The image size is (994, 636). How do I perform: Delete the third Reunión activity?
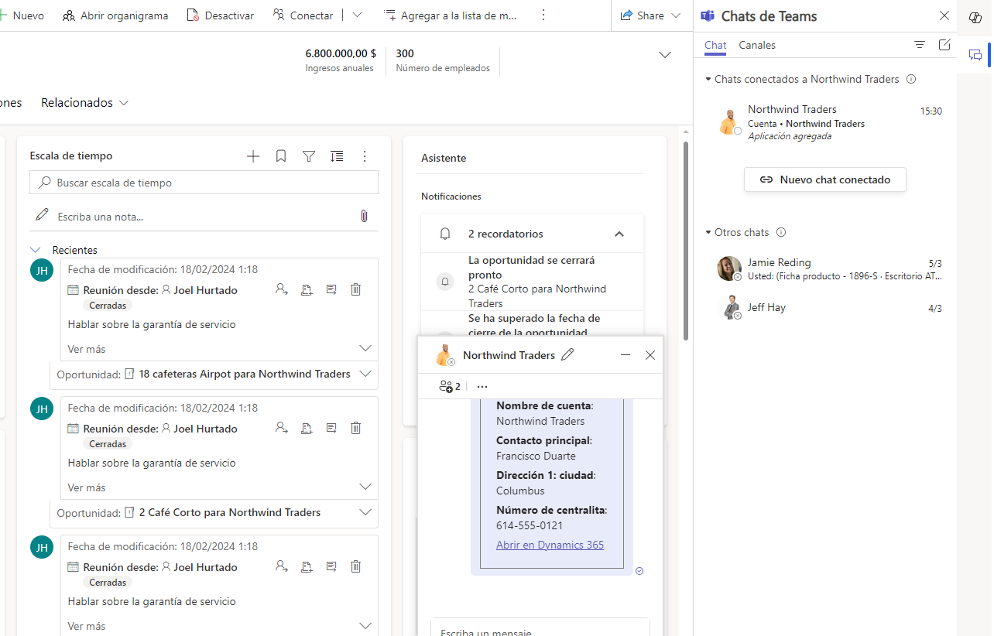[356, 566]
